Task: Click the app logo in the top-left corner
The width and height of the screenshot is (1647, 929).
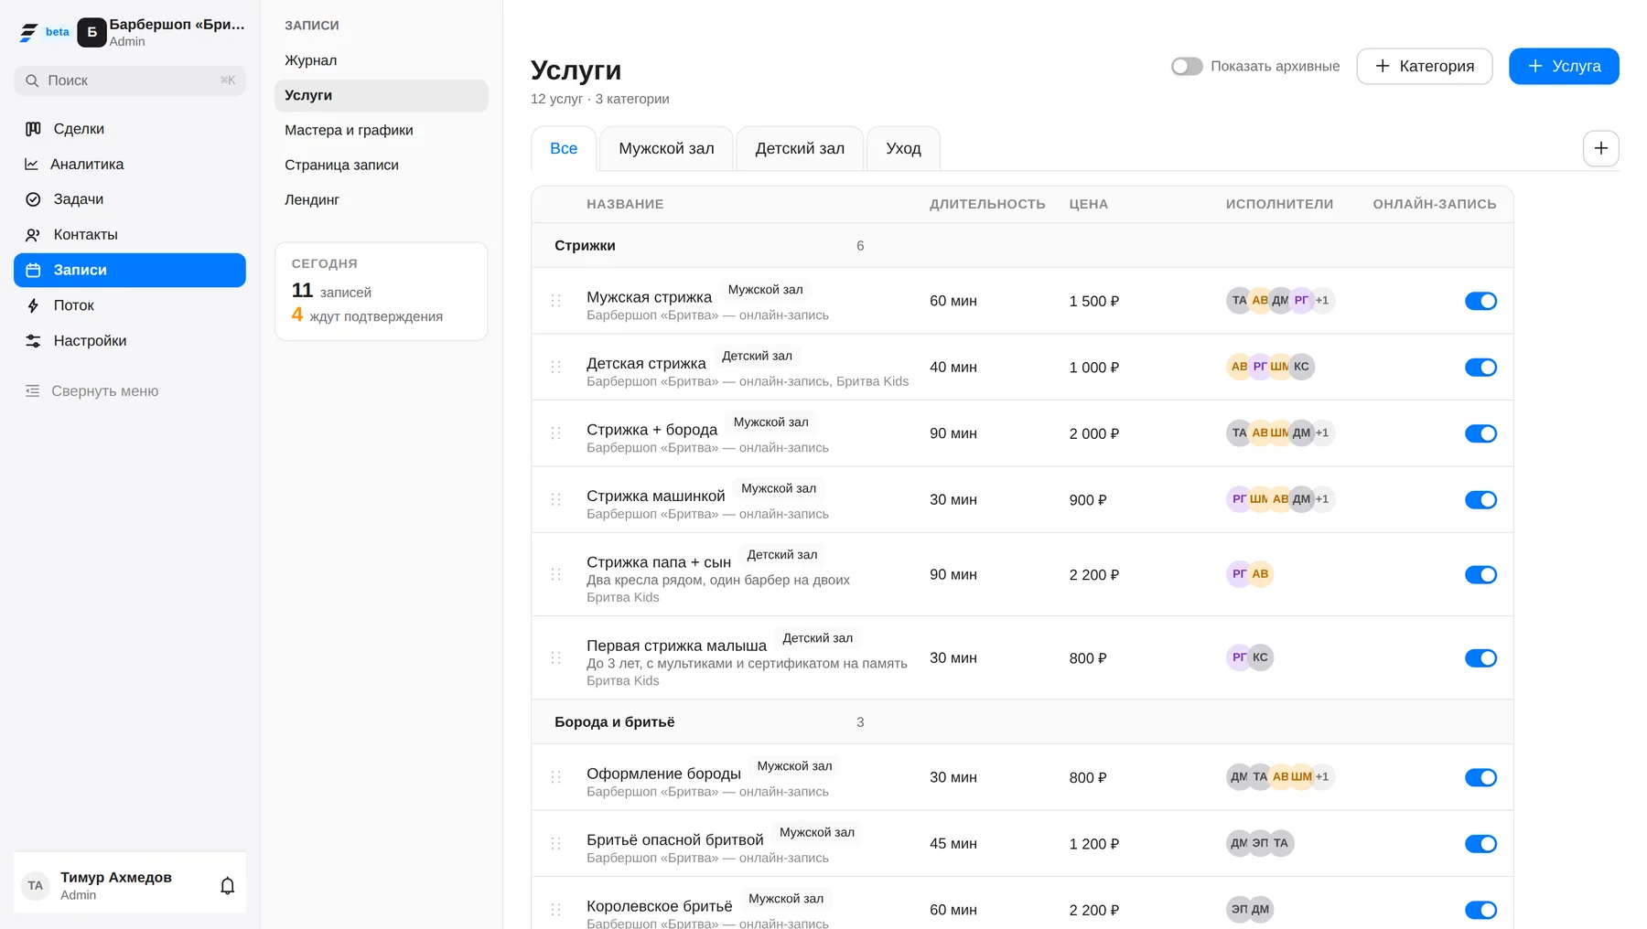Action: tap(28, 33)
